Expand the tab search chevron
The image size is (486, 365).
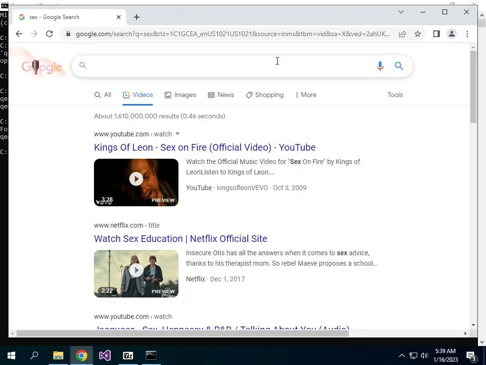pyautogui.click(x=401, y=12)
